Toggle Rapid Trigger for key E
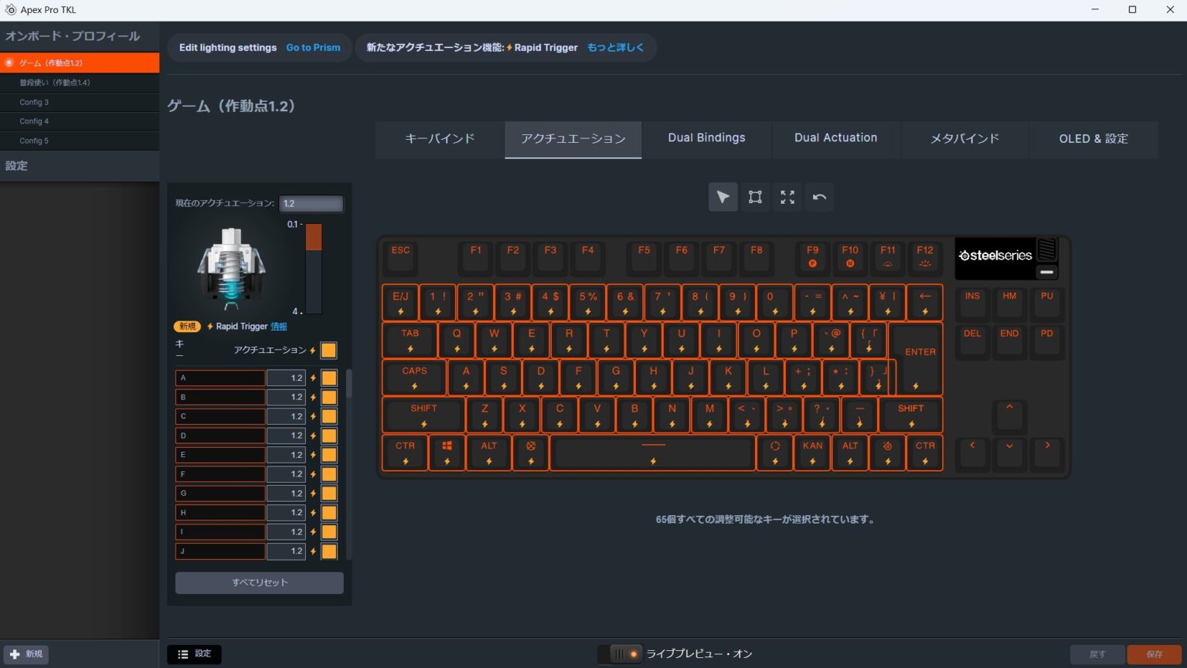 coord(329,455)
